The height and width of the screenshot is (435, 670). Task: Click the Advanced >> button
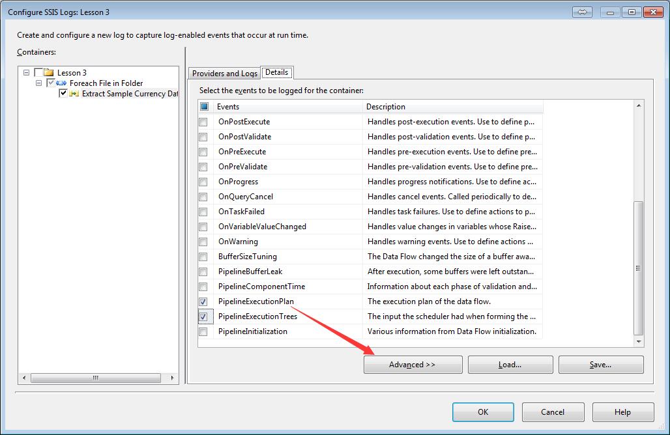click(x=413, y=365)
